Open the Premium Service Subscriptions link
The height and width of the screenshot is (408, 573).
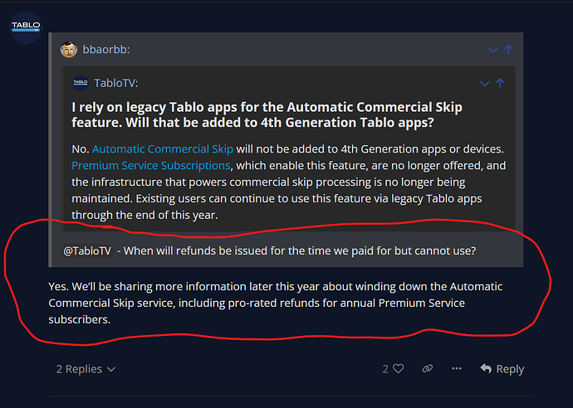151,165
